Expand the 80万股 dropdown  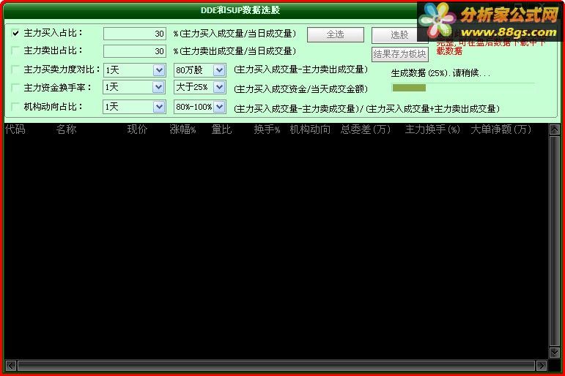pos(219,70)
